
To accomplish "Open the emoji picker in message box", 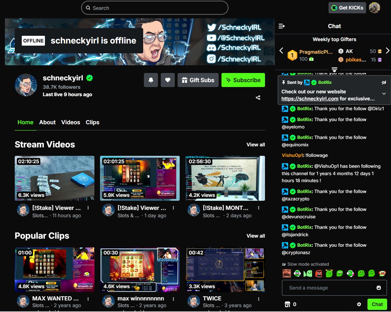I will click(x=378, y=288).
